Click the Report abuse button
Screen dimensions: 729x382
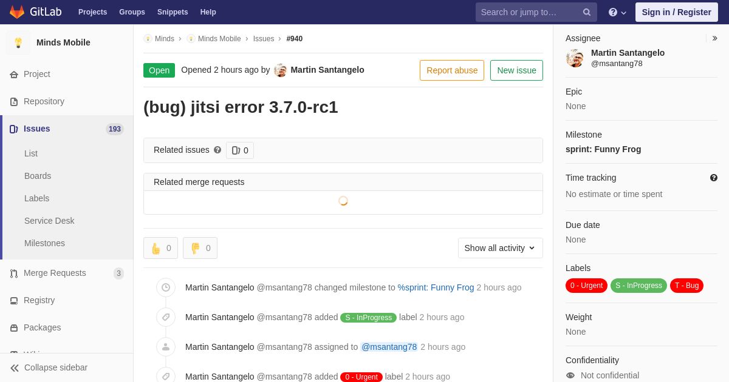(x=452, y=70)
